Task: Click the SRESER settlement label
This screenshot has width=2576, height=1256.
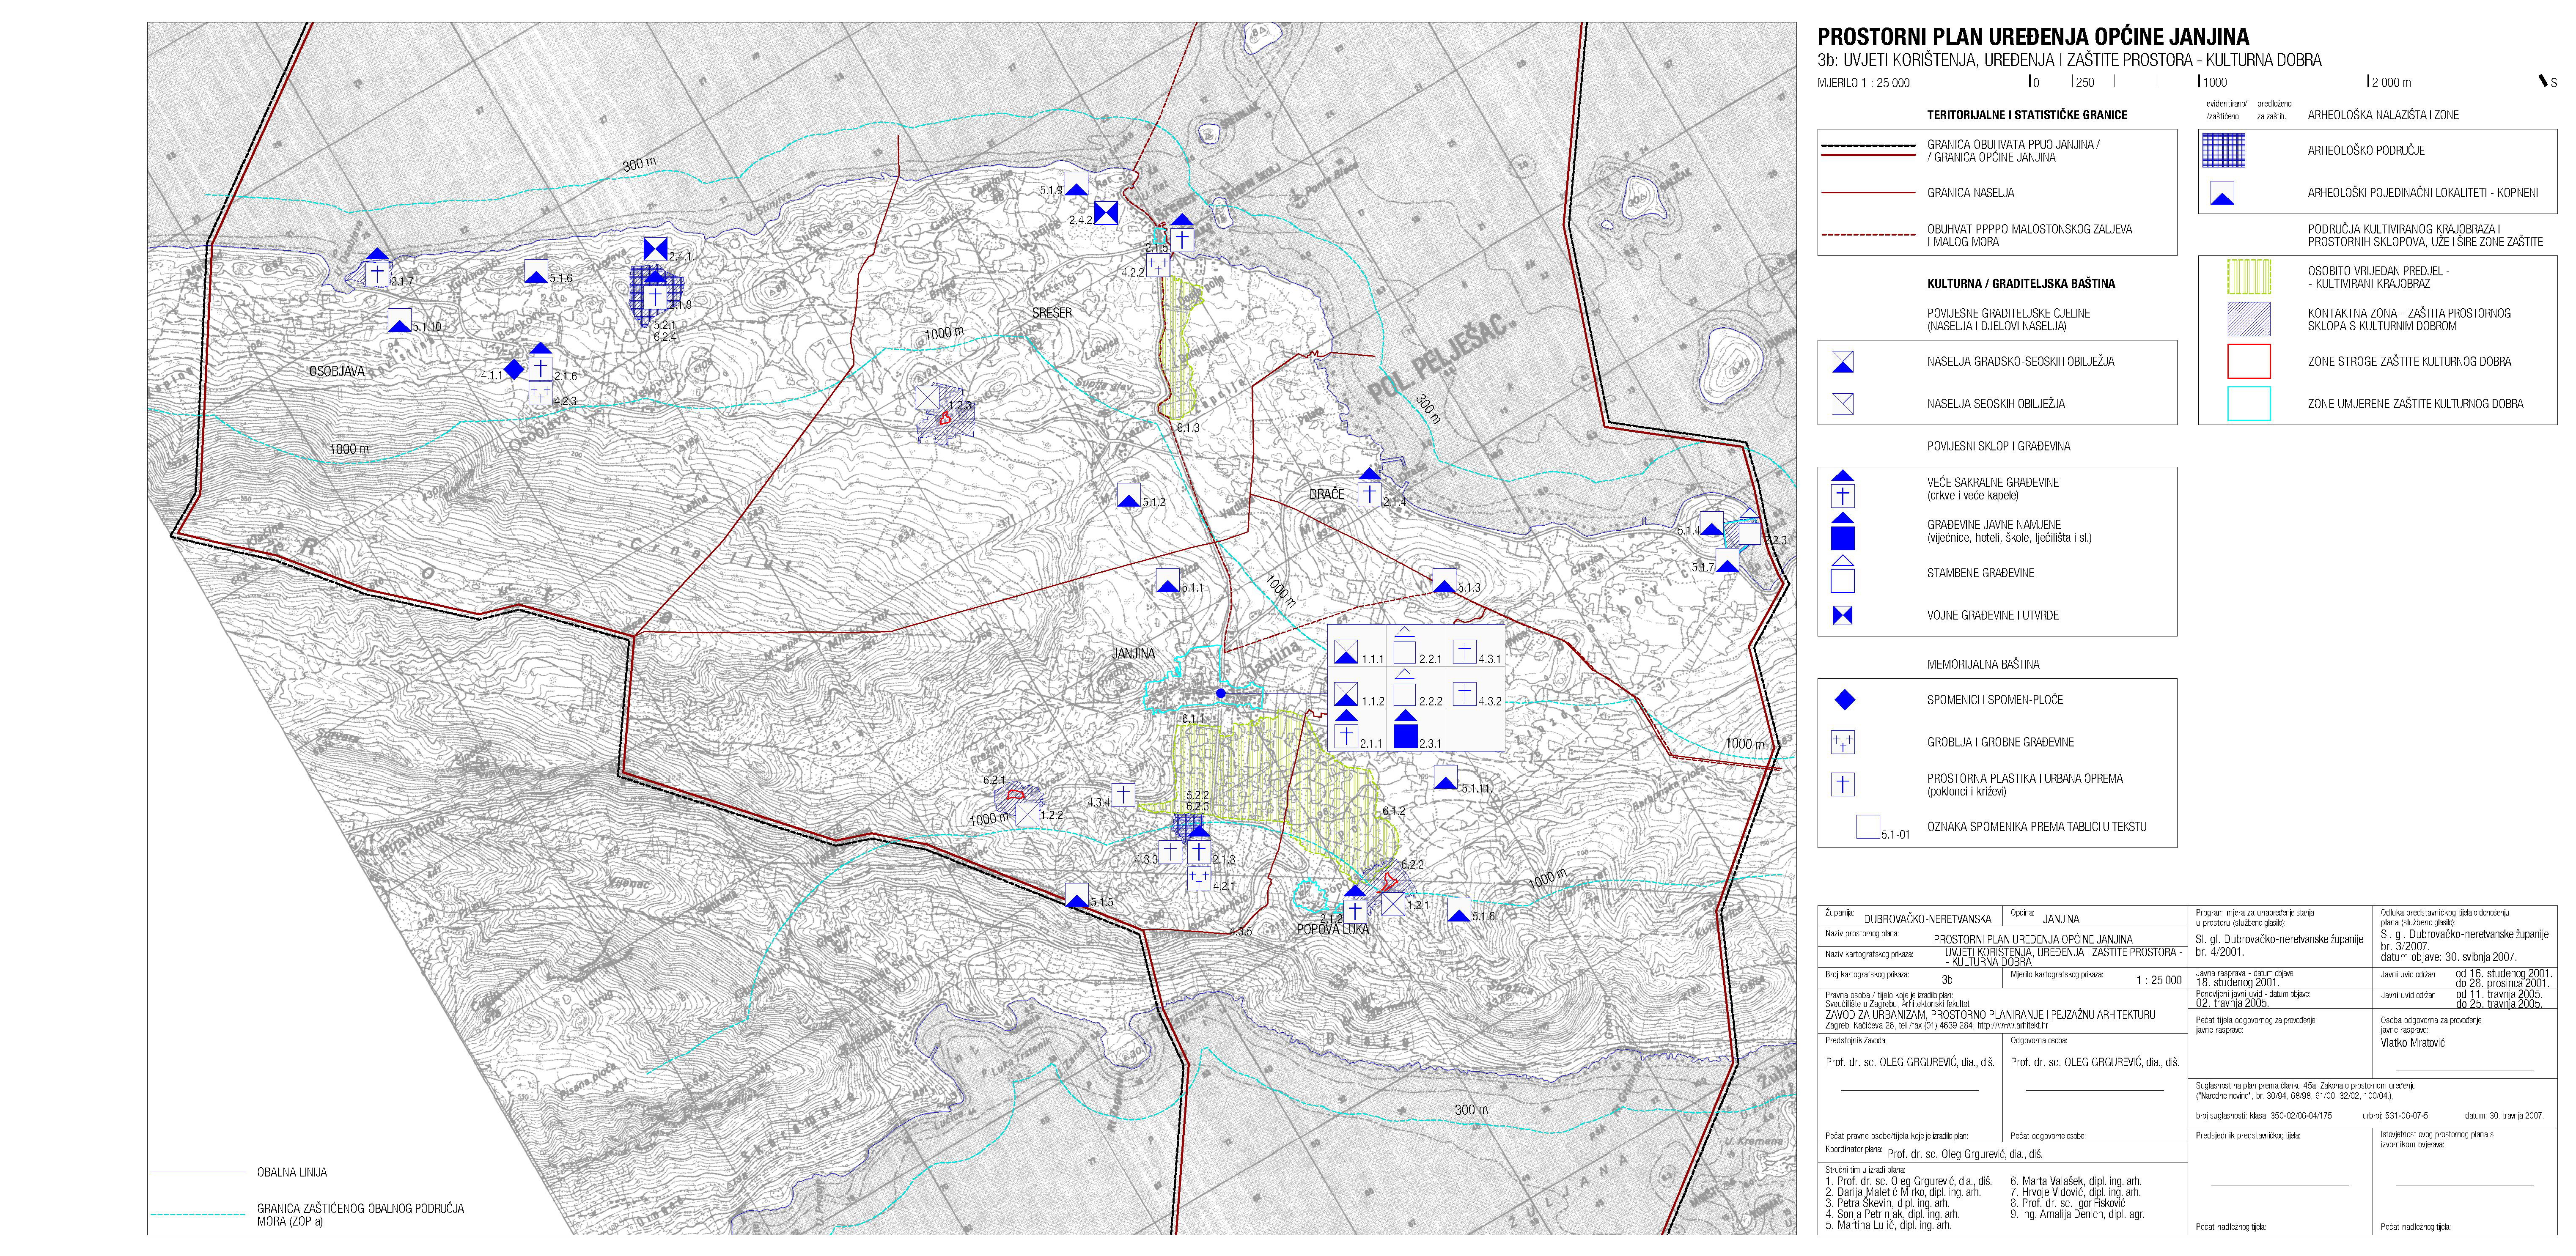Action: point(1051,313)
